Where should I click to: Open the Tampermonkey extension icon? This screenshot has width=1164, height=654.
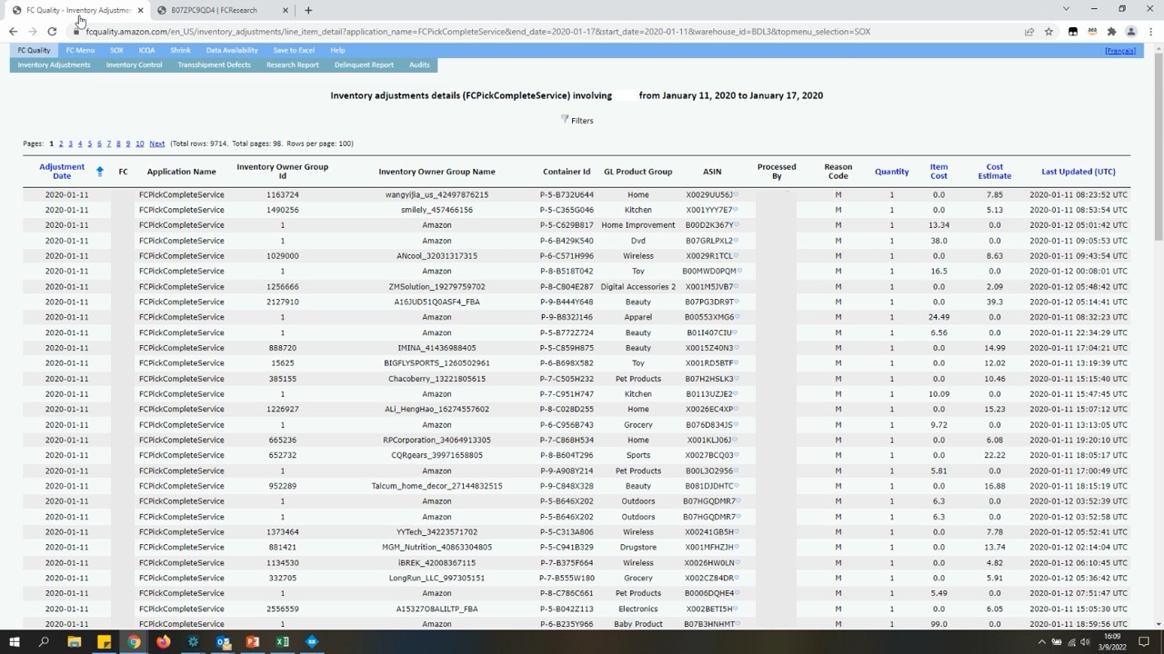click(1073, 31)
